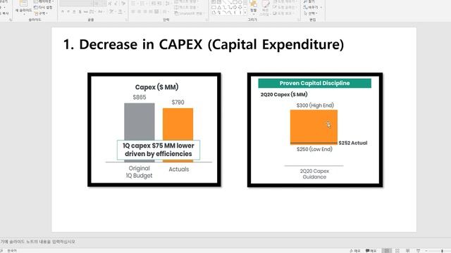The width and height of the screenshot is (451, 253).
Task: Open the font name combo box
Action: click(76, 3)
